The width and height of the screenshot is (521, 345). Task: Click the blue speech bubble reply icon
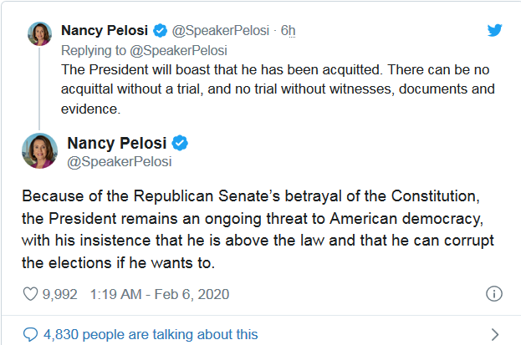point(30,334)
